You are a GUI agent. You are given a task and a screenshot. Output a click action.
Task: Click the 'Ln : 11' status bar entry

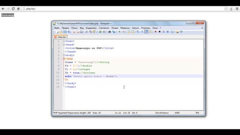pyautogui.click(x=118, y=113)
